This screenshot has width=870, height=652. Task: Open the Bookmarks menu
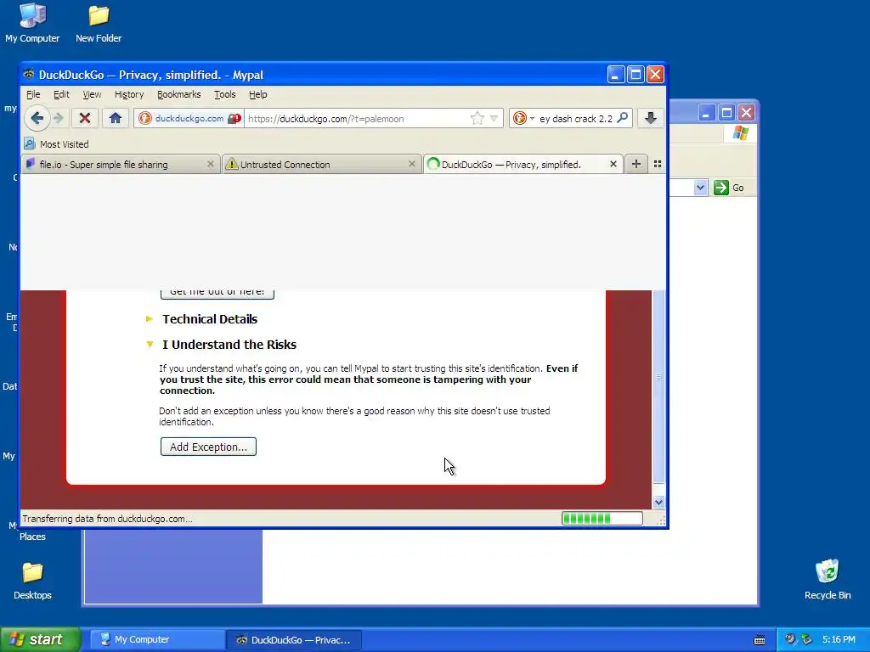178,95
